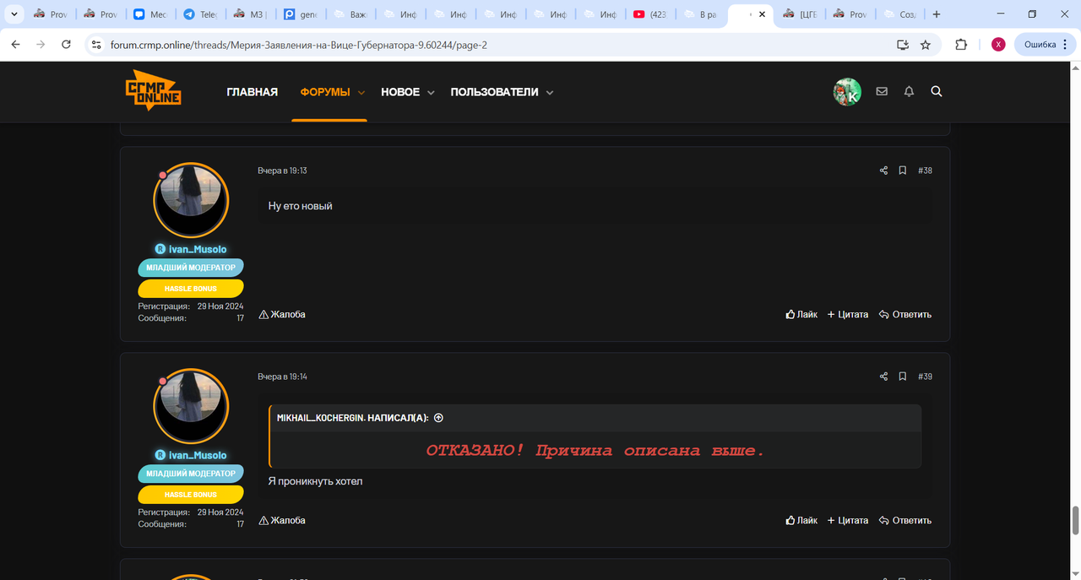The image size is (1081, 580).
Task: Reload the page with refresh icon
Action: coord(66,45)
